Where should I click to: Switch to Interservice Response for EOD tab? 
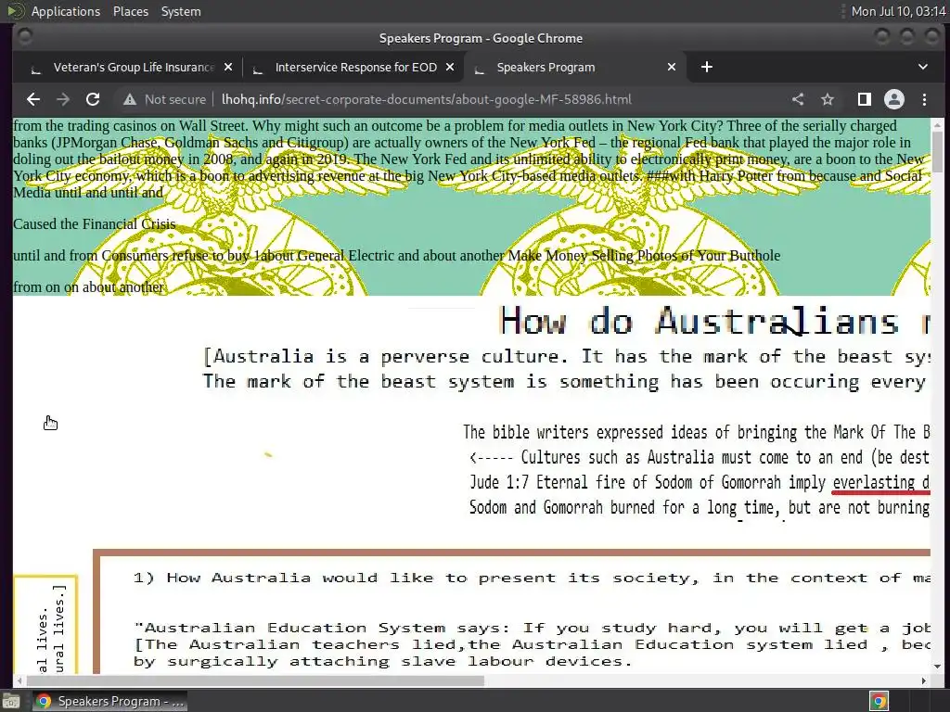355,67
